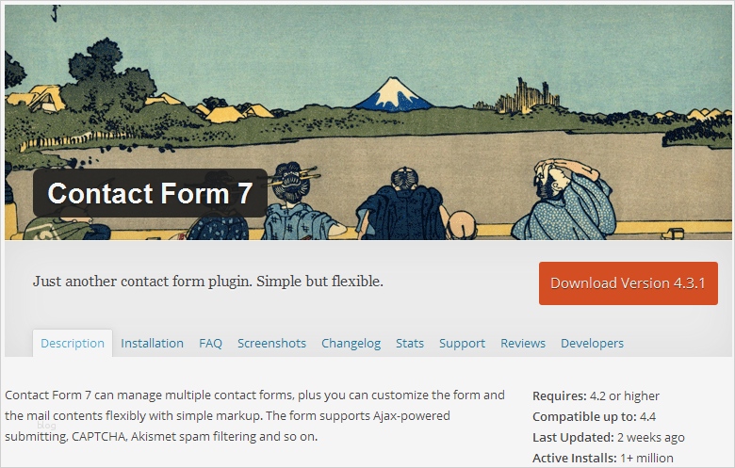View the Screenshots tab
735x468 pixels.
click(x=271, y=343)
